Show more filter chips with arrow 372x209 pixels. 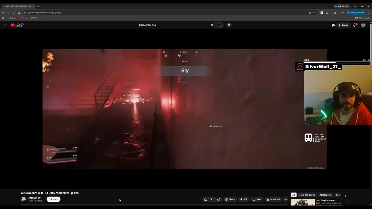(345, 196)
